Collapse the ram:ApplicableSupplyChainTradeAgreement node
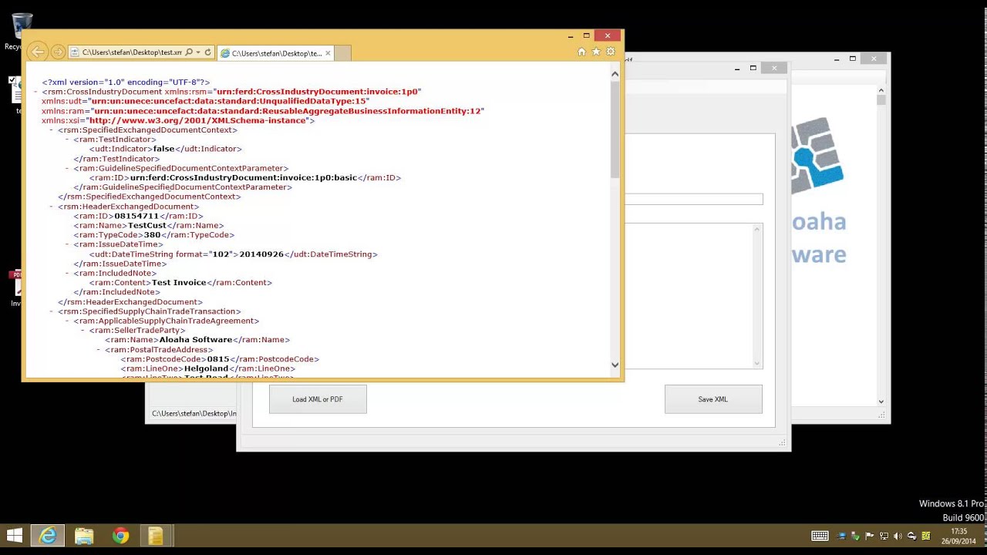The height and width of the screenshot is (555, 987). tap(67, 321)
